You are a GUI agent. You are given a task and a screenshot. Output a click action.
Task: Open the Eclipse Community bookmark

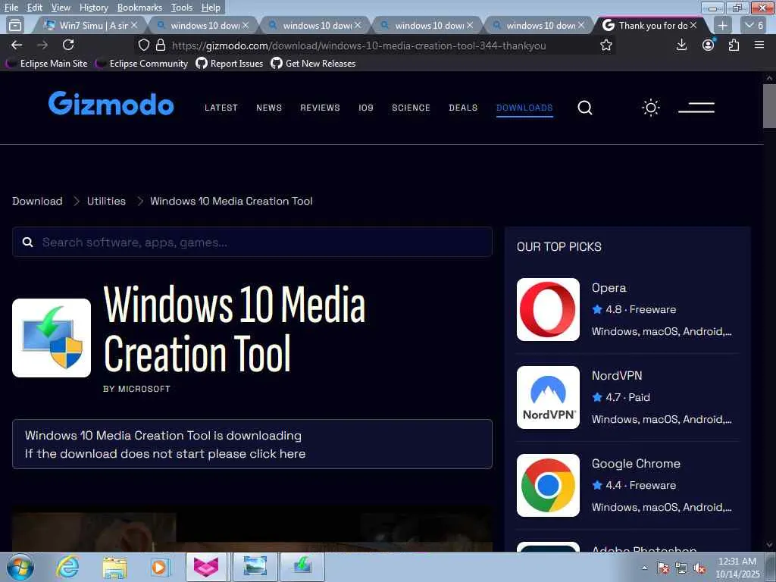(x=142, y=64)
